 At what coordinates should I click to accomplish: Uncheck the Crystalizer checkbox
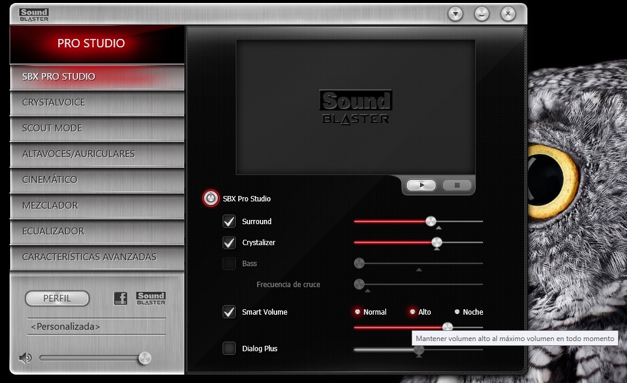[x=229, y=242]
